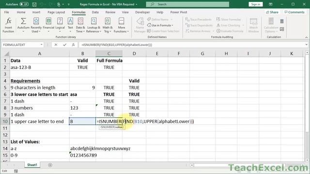Click the Save icon in title bar
The height and width of the screenshot is (174, 310).
tap(34, 4)
